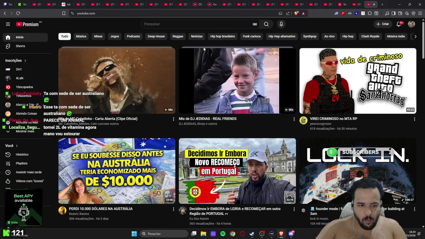Select the Jogos filter chip
Viewport: 425px width, 239px height.
coord(115,37)
